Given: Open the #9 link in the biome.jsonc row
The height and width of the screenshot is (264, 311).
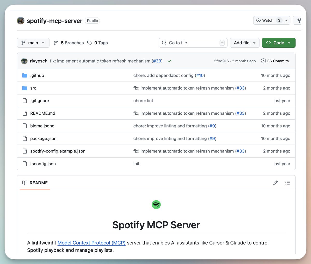Looking at the screenshot, I should point(212,126).
